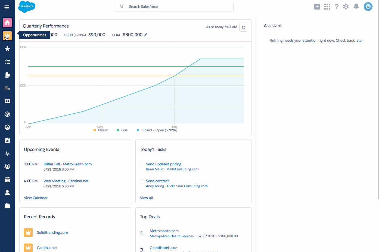Open MetroHealth.com top deal

(164, 231)
